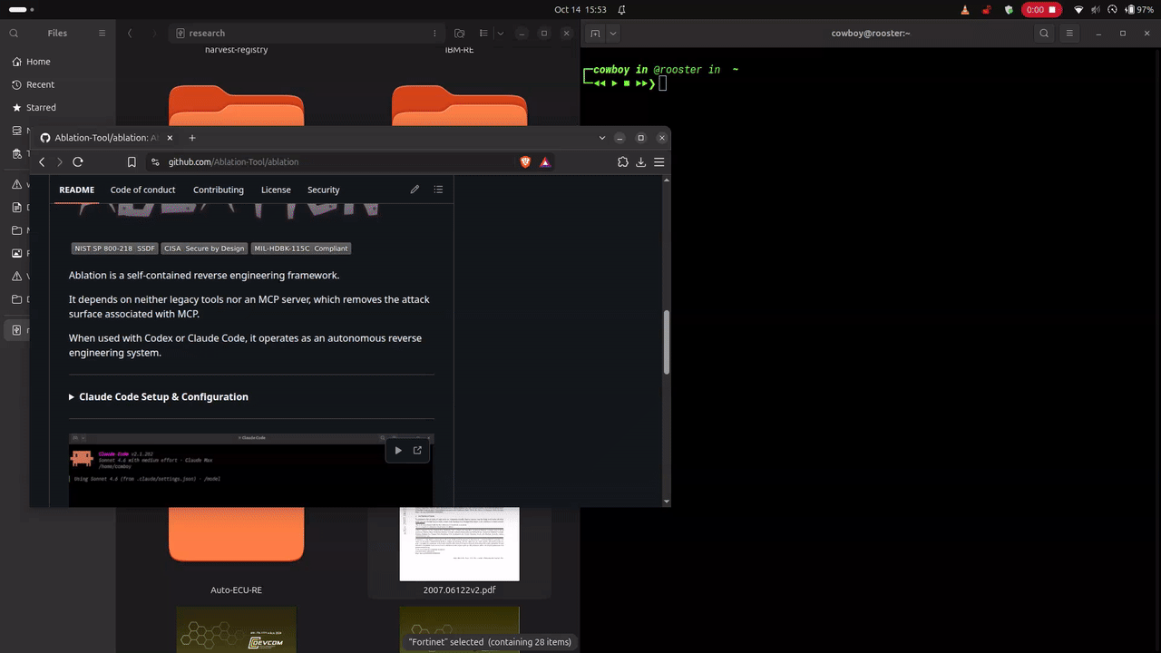Play the Claude Code demo video
1161x653 pixels.
(398, 450)
